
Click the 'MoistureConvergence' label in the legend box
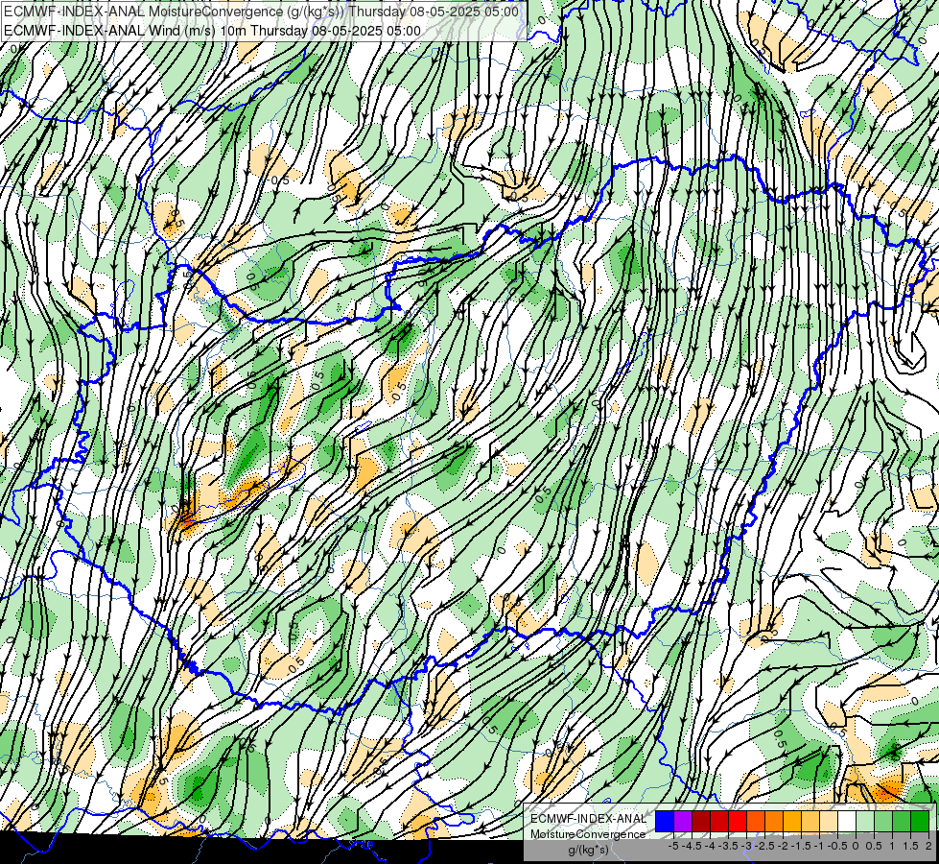coord(588,834)
